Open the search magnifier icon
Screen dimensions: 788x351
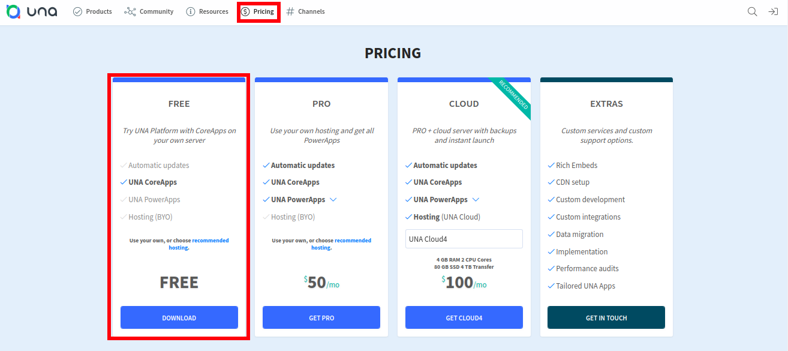point(752,11)
